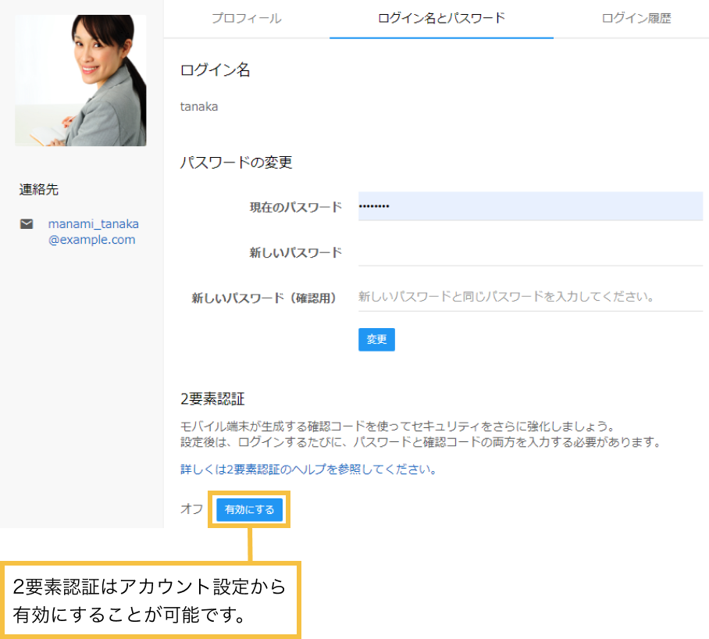Click the オフ status label
Viewport: 709px width, 639px height.
pos(190,509)
